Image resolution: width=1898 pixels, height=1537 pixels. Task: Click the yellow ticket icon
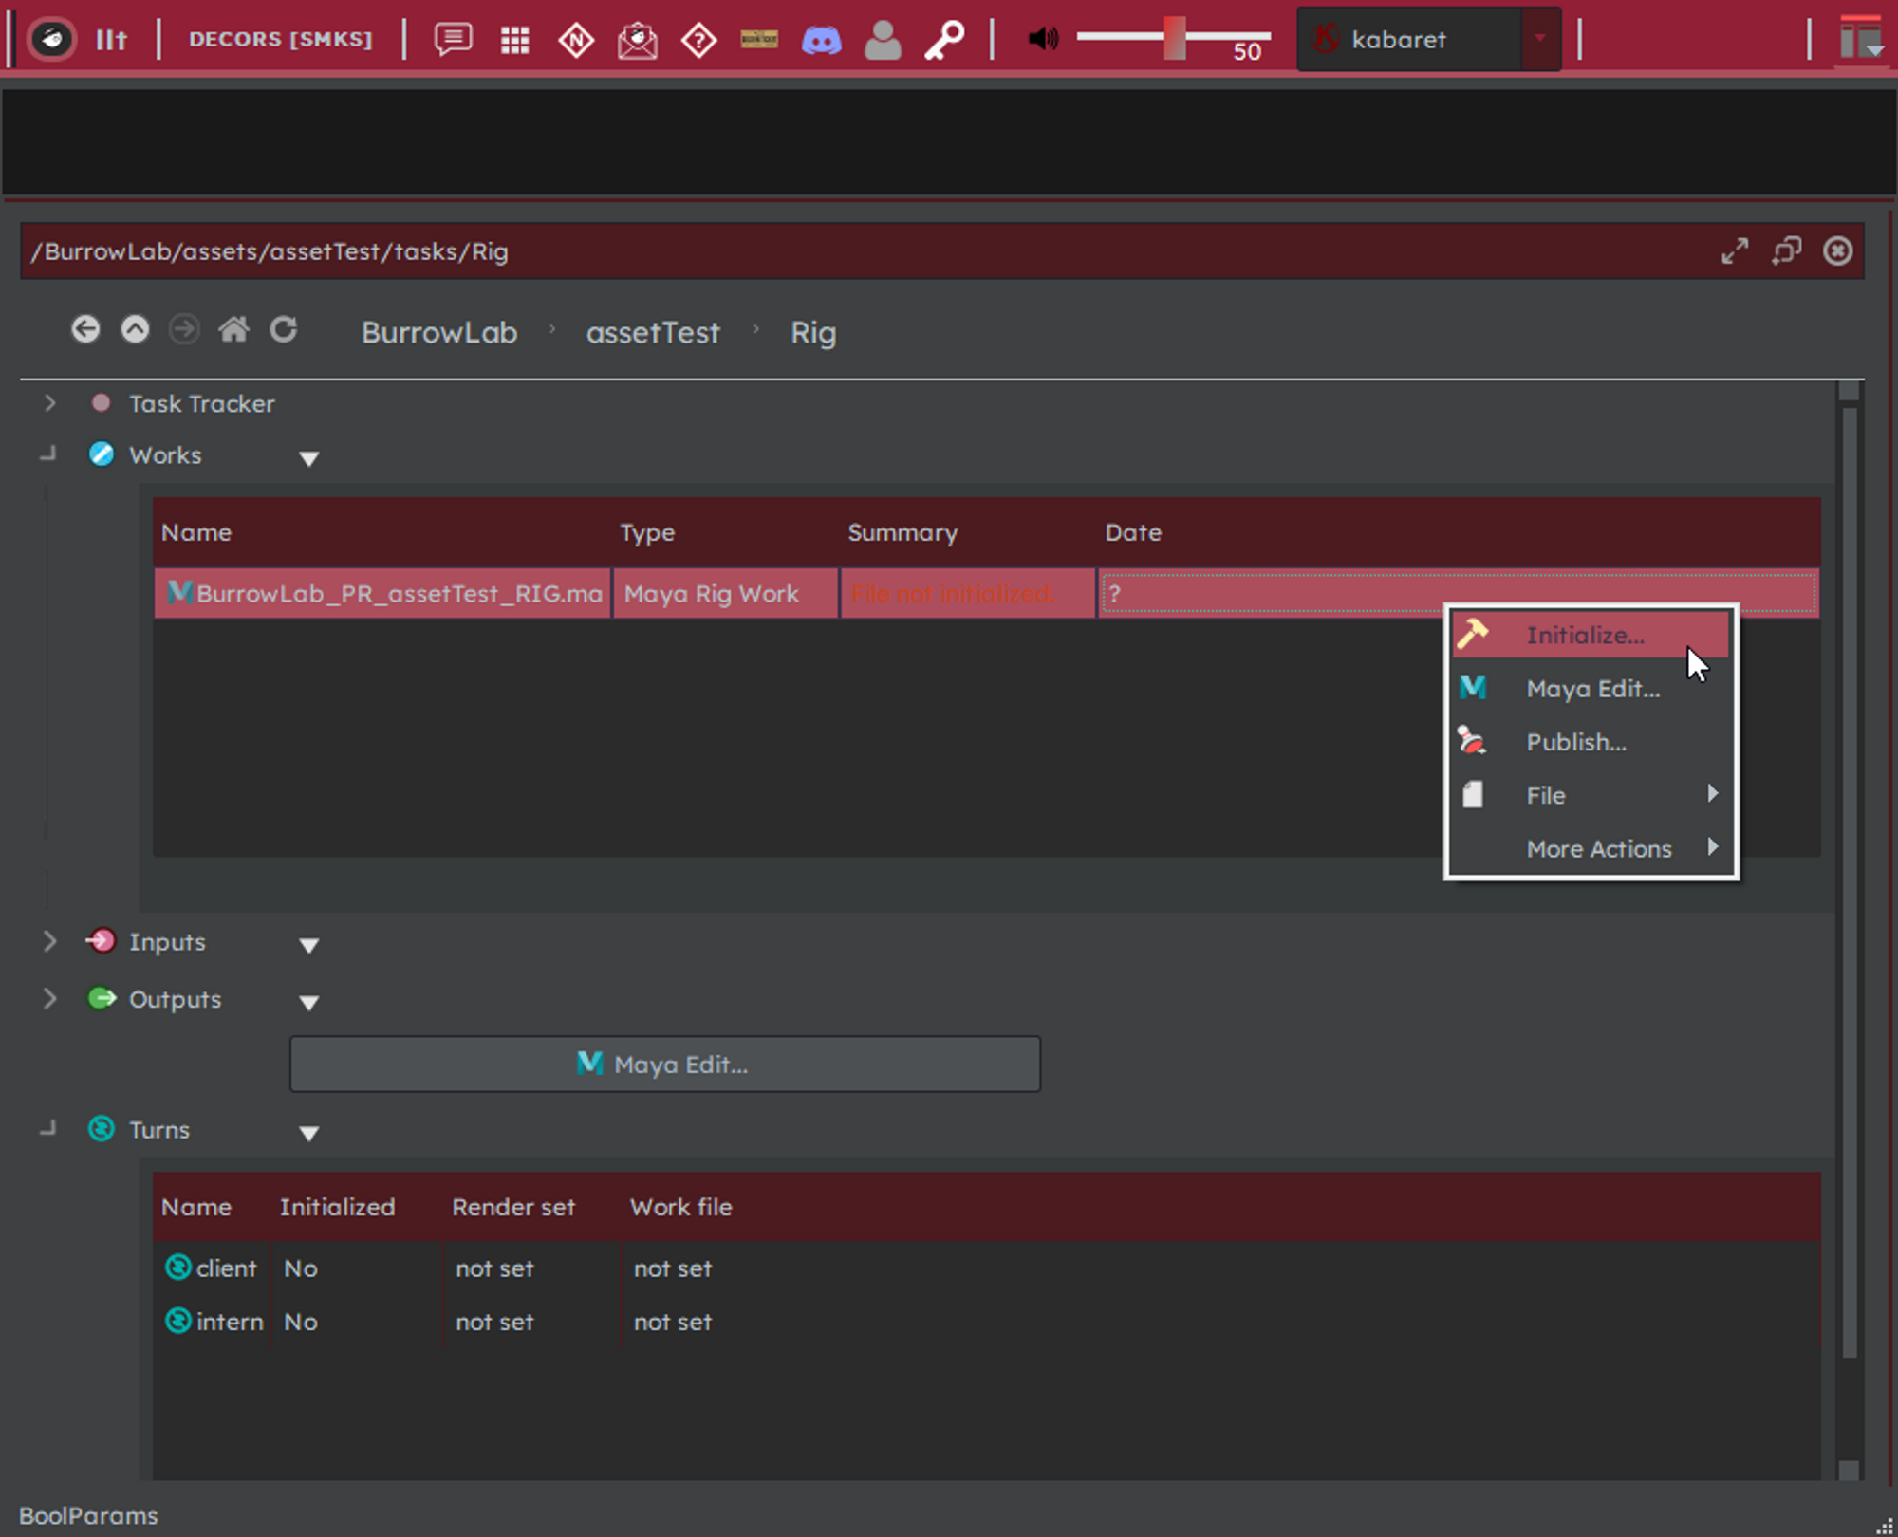pos(759,39)
